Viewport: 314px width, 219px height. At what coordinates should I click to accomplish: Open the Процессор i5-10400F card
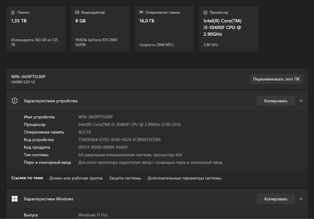pos(229,29)
